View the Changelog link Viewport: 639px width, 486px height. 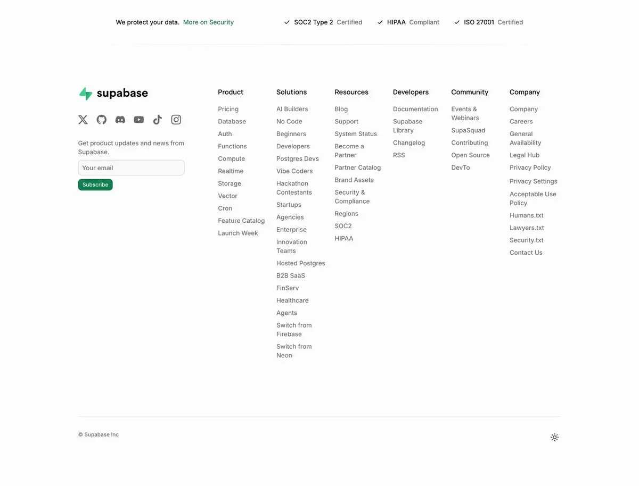(x=409, y=143)
